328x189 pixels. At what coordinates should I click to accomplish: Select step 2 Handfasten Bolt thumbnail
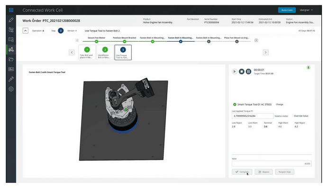click(x=105, y=52)
